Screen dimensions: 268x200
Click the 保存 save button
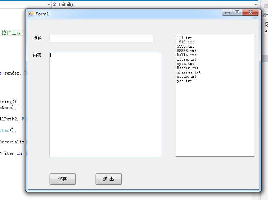[x=63, y=179]
